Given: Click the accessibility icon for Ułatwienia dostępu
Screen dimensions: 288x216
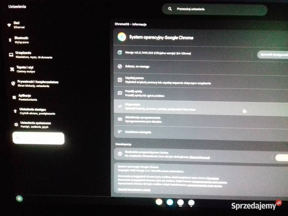Looking at the screenshot, I should coord(15,111).
